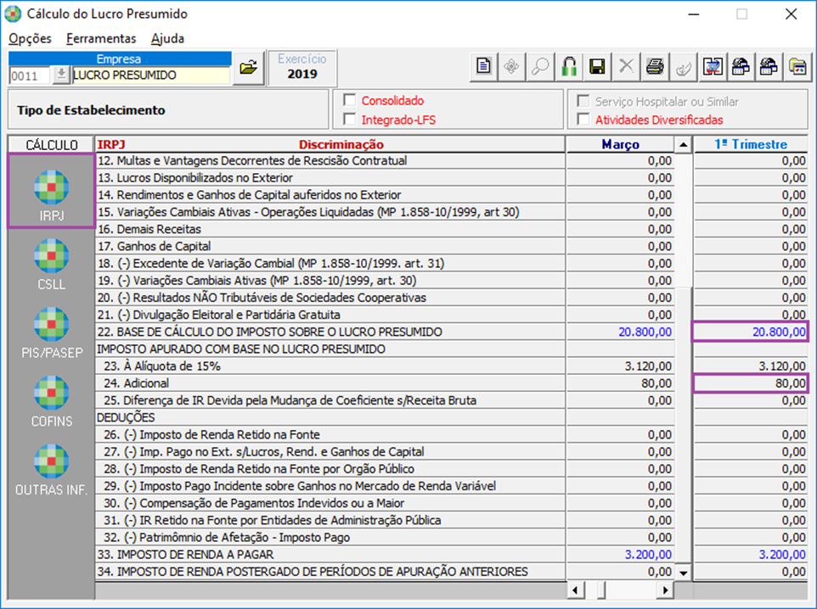Click the LUCRO PRESUMIDO company name field

[150, 75]
